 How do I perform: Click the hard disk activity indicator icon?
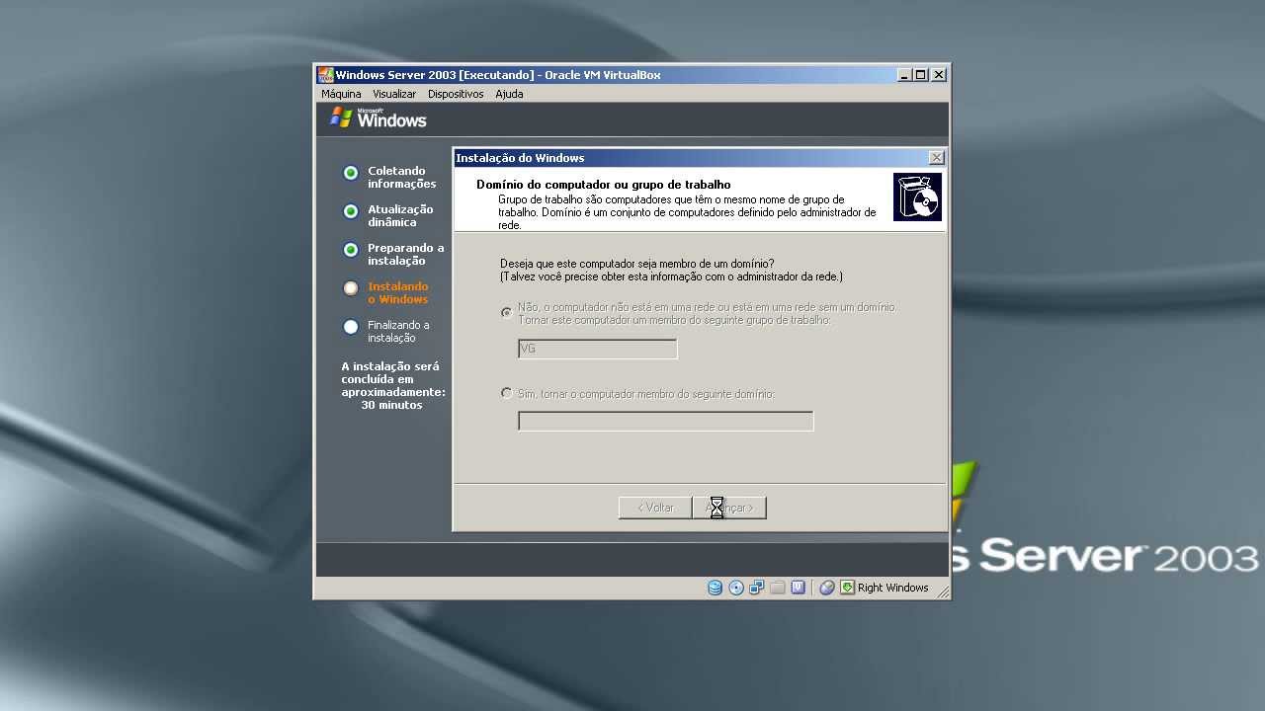coord(715,588)
